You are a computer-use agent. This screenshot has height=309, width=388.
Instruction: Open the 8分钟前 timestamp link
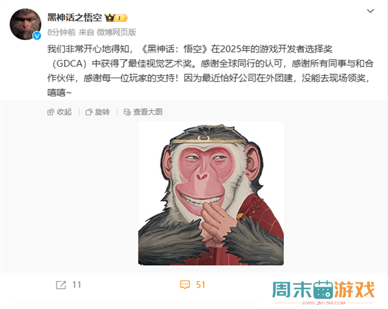(x=61, y=32)
